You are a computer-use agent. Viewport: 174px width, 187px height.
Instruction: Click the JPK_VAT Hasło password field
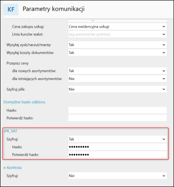click(x=117, y=147)
